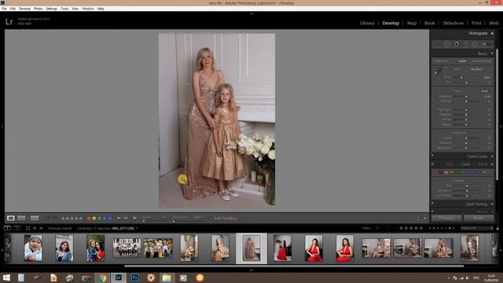The width and height of the screenshot is (503, 283).
Task: Open the Photo menu
Action: coord(38,9)
